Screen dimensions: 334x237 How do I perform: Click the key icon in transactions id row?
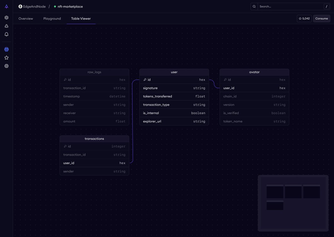[x=65, y=146]
